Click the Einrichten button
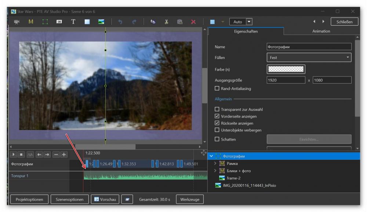 [x=309, y=139]
